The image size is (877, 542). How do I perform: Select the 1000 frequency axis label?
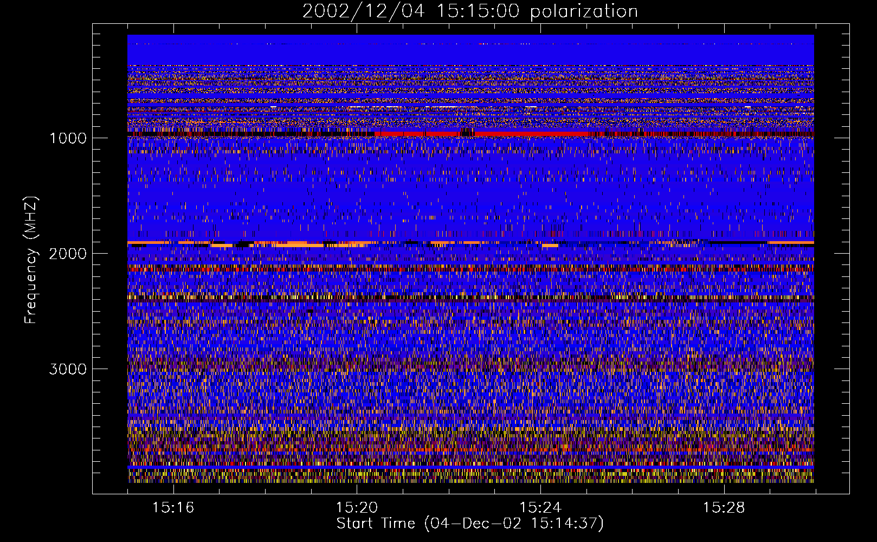pyautogui.click(x=68, y=138)
